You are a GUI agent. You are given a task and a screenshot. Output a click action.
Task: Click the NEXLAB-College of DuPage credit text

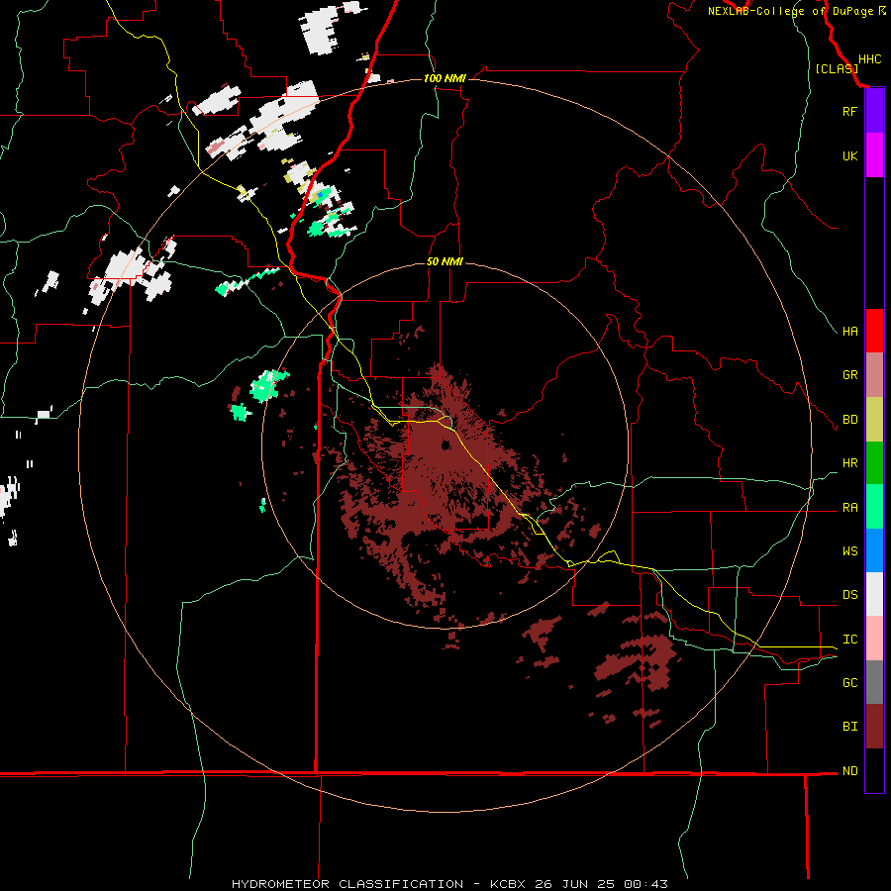792,11
